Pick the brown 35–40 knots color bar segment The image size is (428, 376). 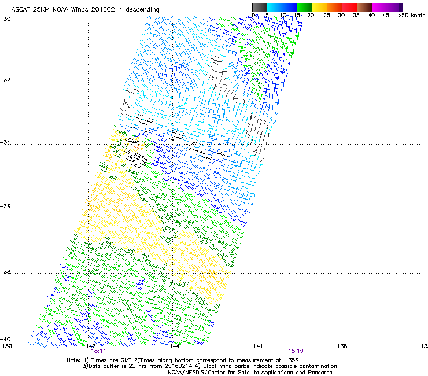[364, 7]
